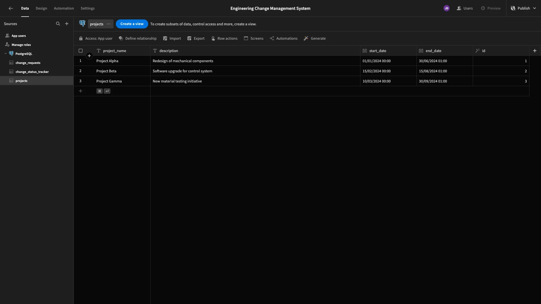Select App users in sidebar
Viewport: 541px width, 304px height.
37,36
